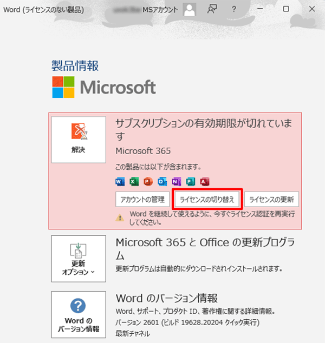Click the Microsoft logo

tap(103, 88)
